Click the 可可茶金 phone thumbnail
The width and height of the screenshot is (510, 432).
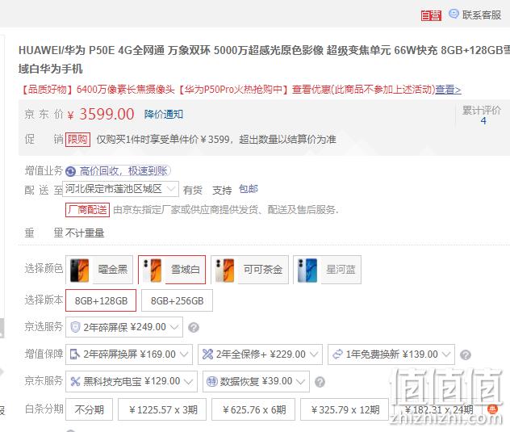point(225,270)
